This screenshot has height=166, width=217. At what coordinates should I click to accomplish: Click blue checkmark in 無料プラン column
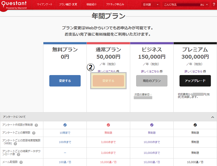65,125
